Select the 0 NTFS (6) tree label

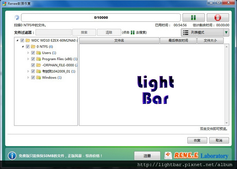coord(44,46)
